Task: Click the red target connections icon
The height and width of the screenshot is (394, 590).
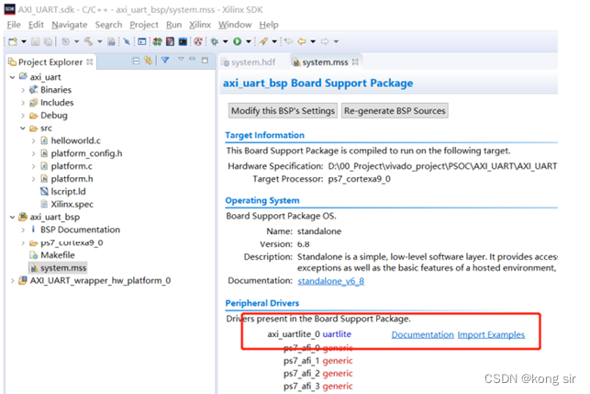Action: click(198, 41)
